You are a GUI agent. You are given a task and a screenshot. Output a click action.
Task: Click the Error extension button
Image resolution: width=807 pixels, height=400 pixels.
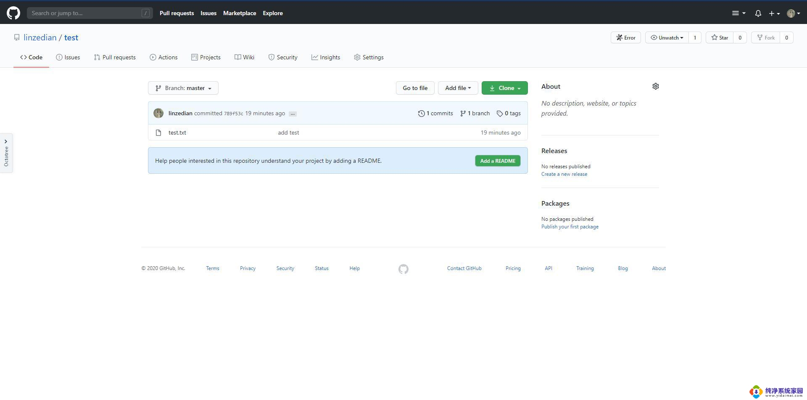click(625, 37)
